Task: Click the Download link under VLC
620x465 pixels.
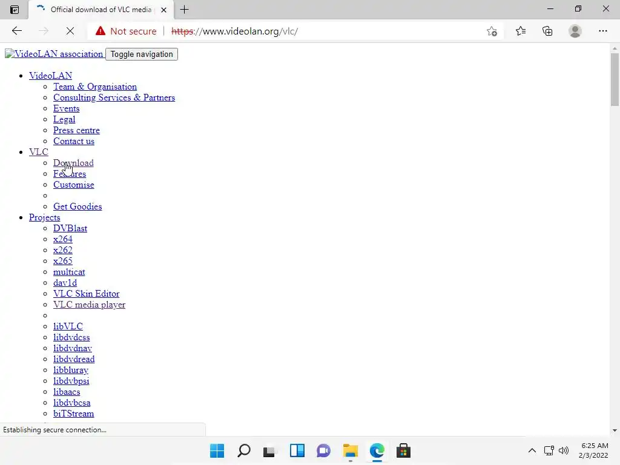Action: coord(73,163)
